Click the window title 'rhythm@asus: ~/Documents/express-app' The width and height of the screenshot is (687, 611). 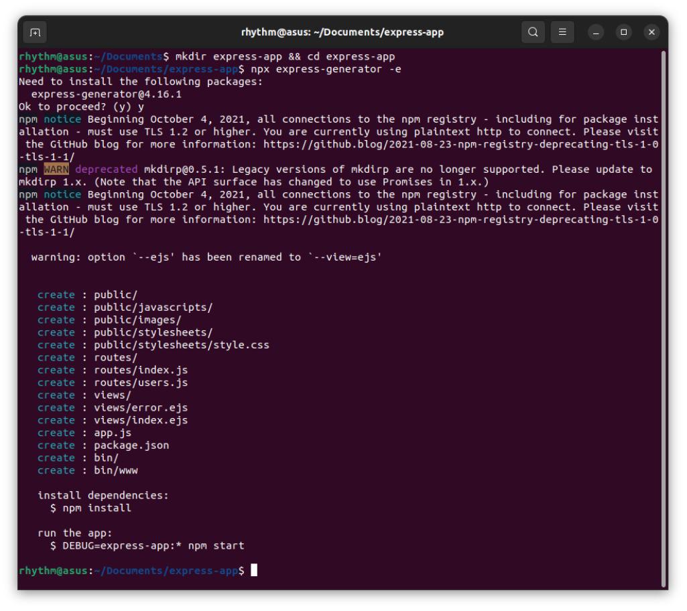tap(342, 32)
